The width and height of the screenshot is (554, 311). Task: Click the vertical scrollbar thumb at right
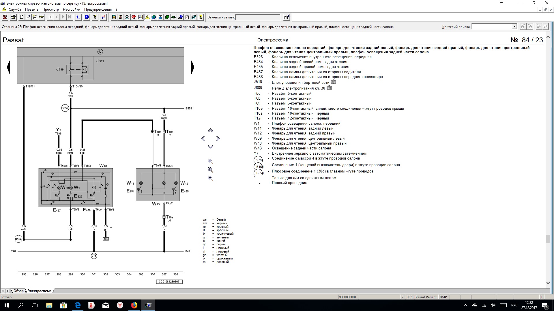click(548, 239)
